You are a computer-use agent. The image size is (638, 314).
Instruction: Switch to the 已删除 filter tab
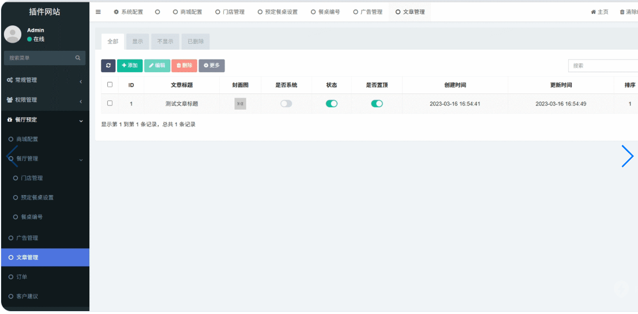click(x=196, y=42)
